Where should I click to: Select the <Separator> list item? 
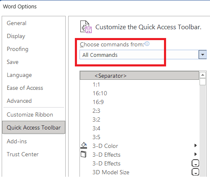tap(139, 76)
